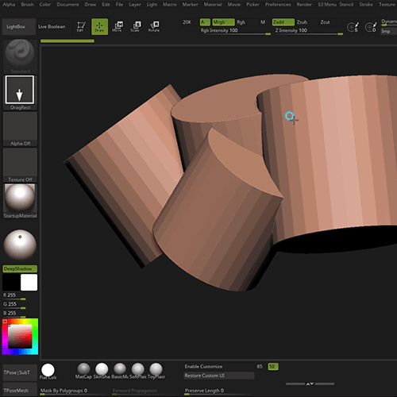Select the MatCap material sphere
Viewport: 397px width, 397px height.
[83, 371]
